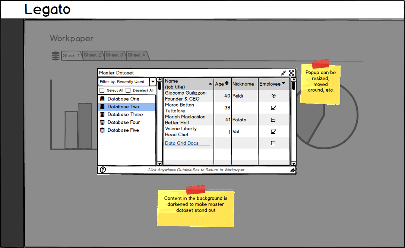Click the Valerie Liberty name cell
Image resolution: width=405 pixels, height=248 pixels.
tap(189, 131)
